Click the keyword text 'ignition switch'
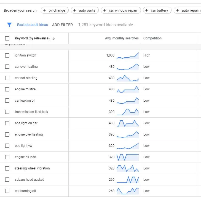The image size is (201, 197). coord(26,55)
